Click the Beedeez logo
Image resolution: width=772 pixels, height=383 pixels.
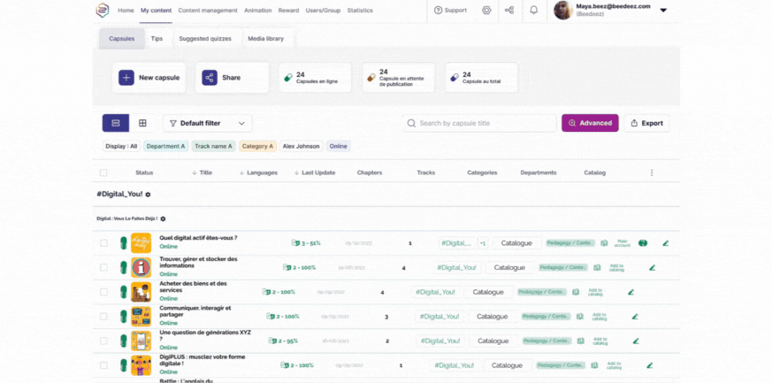(x=103, y=11)
